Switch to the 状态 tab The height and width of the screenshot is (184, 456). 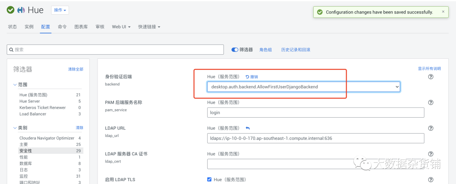[x=13, y=26]
